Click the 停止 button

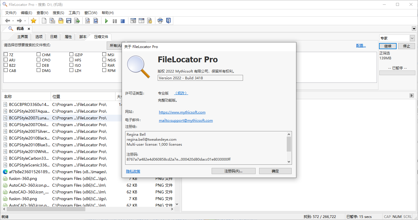407,46
